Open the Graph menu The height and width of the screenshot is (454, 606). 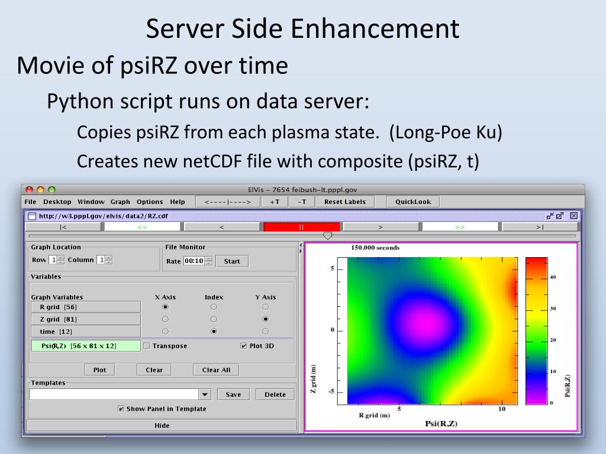[120, 202]
